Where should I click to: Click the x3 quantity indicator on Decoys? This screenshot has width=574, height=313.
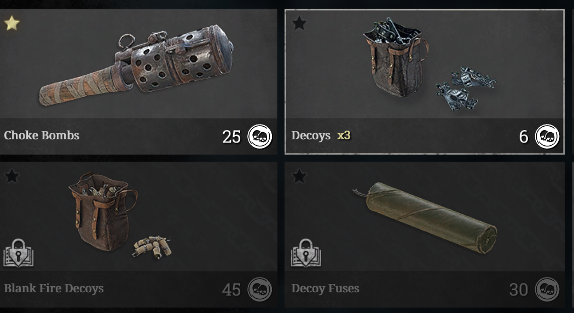(344, 135)
